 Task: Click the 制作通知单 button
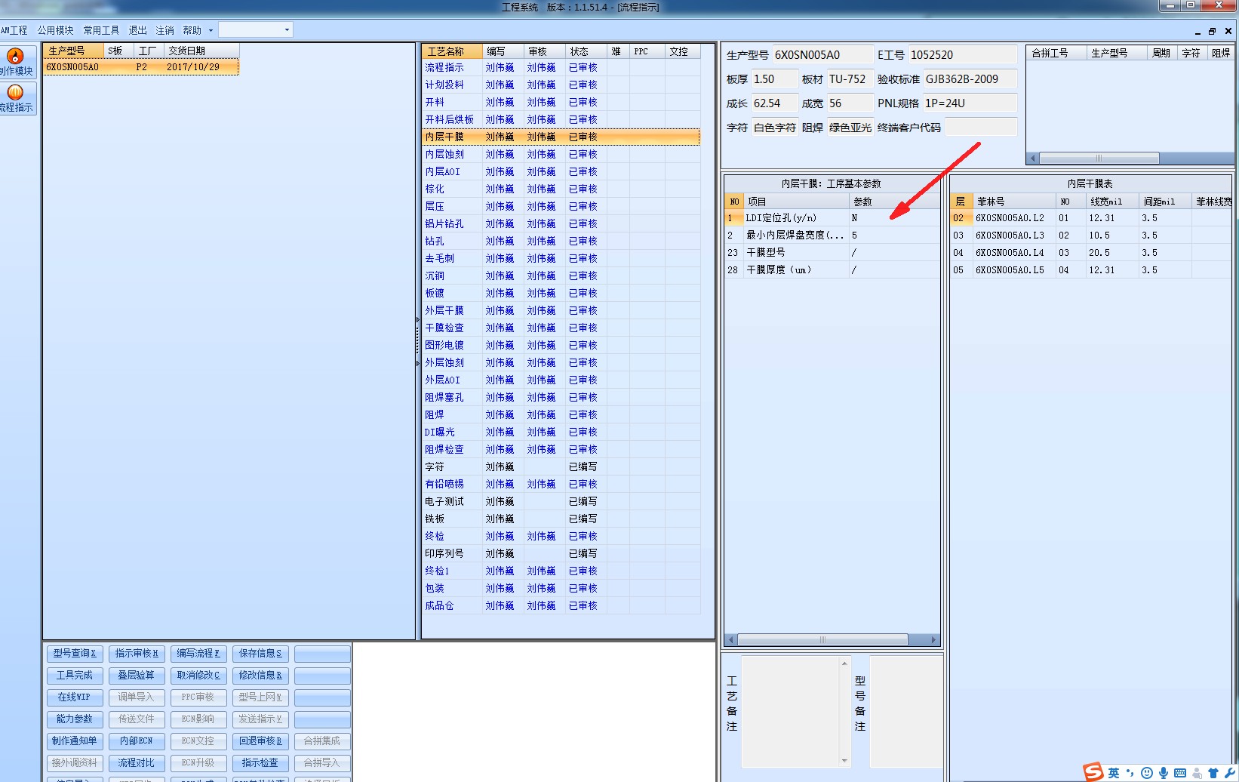tap(75, 741)
